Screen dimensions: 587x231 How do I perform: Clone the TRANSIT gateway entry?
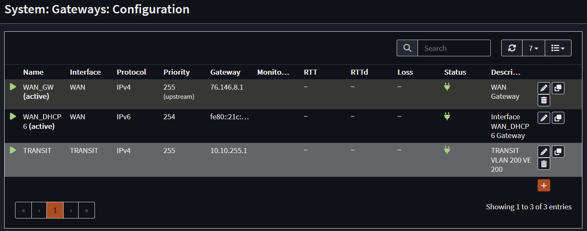click(x=558, y=152)
